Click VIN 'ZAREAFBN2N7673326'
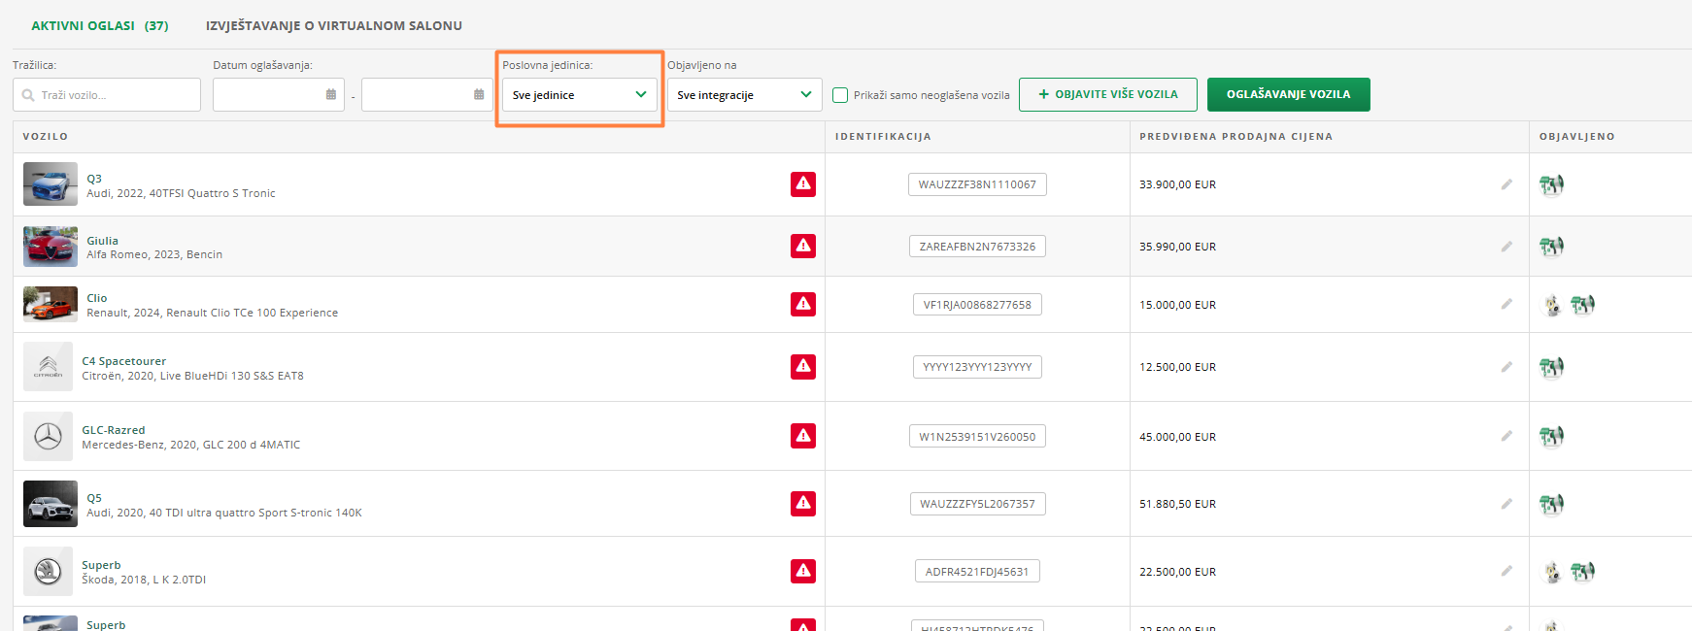Viewport: 1692px width, 631px height. click(x=977, y=247)
